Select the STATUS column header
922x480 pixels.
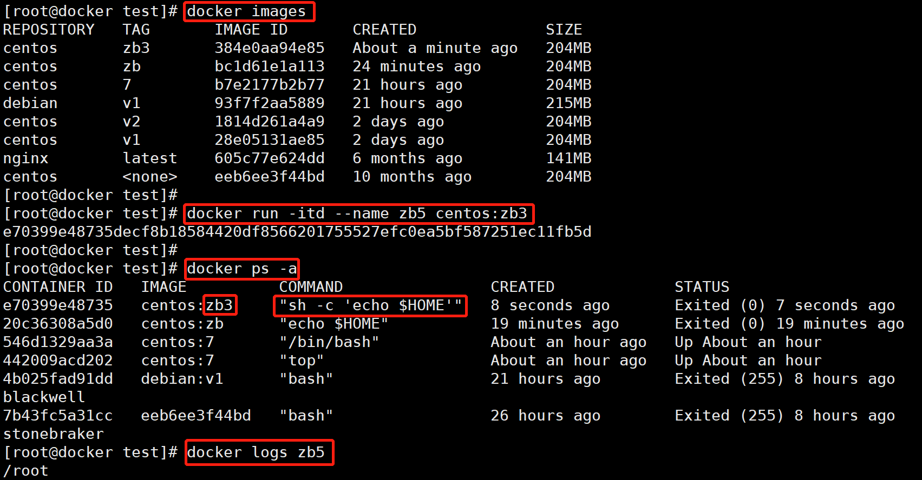click(702, 287)
